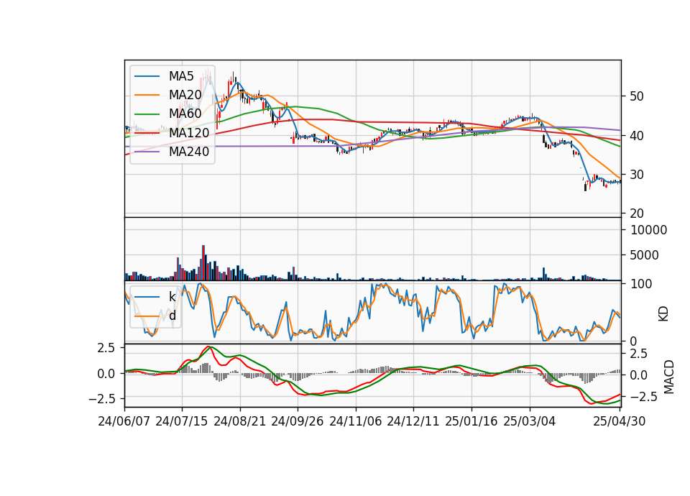This screenshot has width=690, height=496.
Task: Click the price axis value 50
Action: point(636,96)
